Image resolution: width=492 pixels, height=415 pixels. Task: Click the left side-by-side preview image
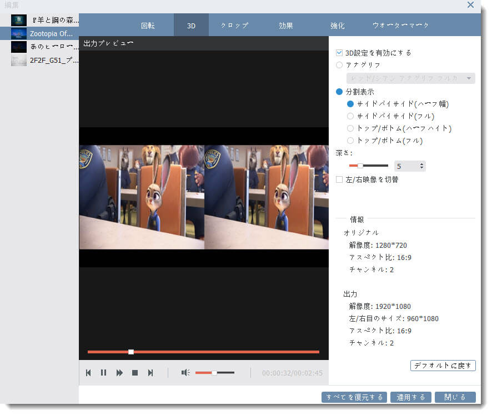(142, 197)
